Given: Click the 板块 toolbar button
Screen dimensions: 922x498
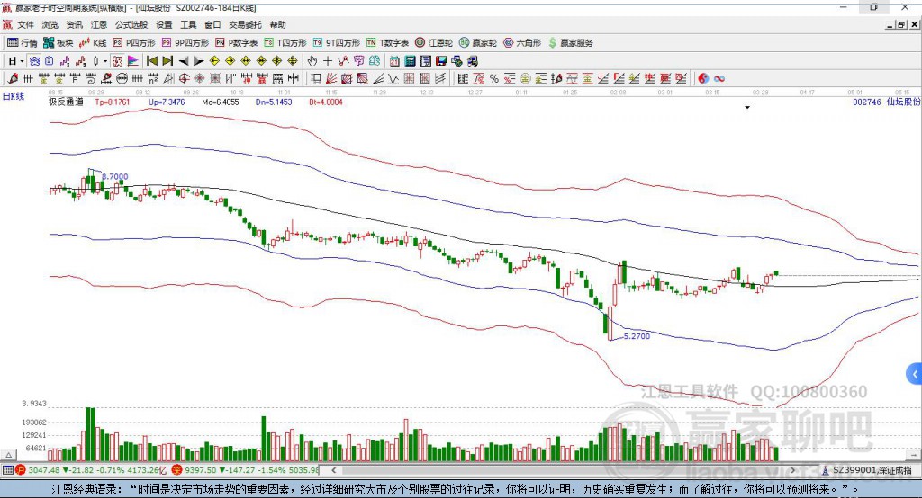Looking at the screenshot, I should [59, 43].
